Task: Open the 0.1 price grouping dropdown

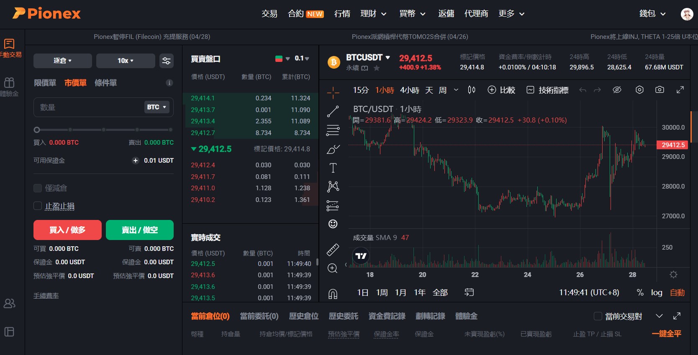Action: (x=302, y=59)
